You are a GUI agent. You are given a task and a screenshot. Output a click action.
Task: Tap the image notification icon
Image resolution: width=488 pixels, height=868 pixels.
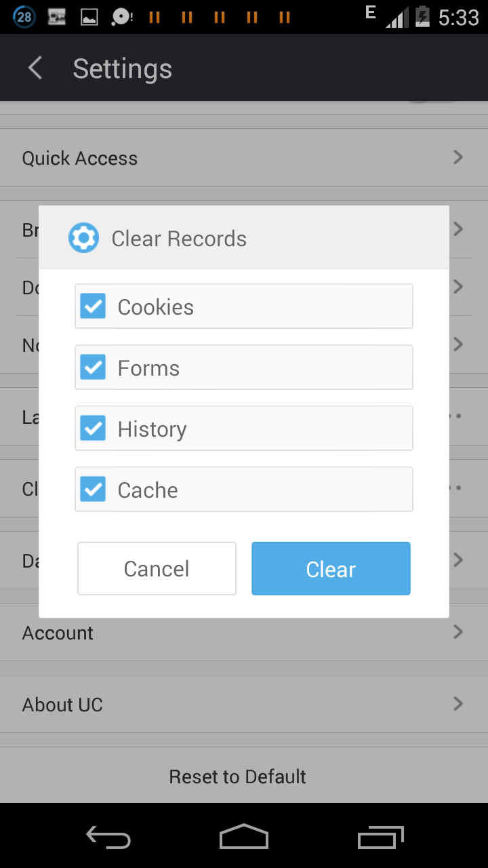pos(89,17)
